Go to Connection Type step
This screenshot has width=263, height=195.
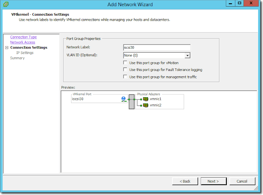pyautogui.click(x=23, y=37)
